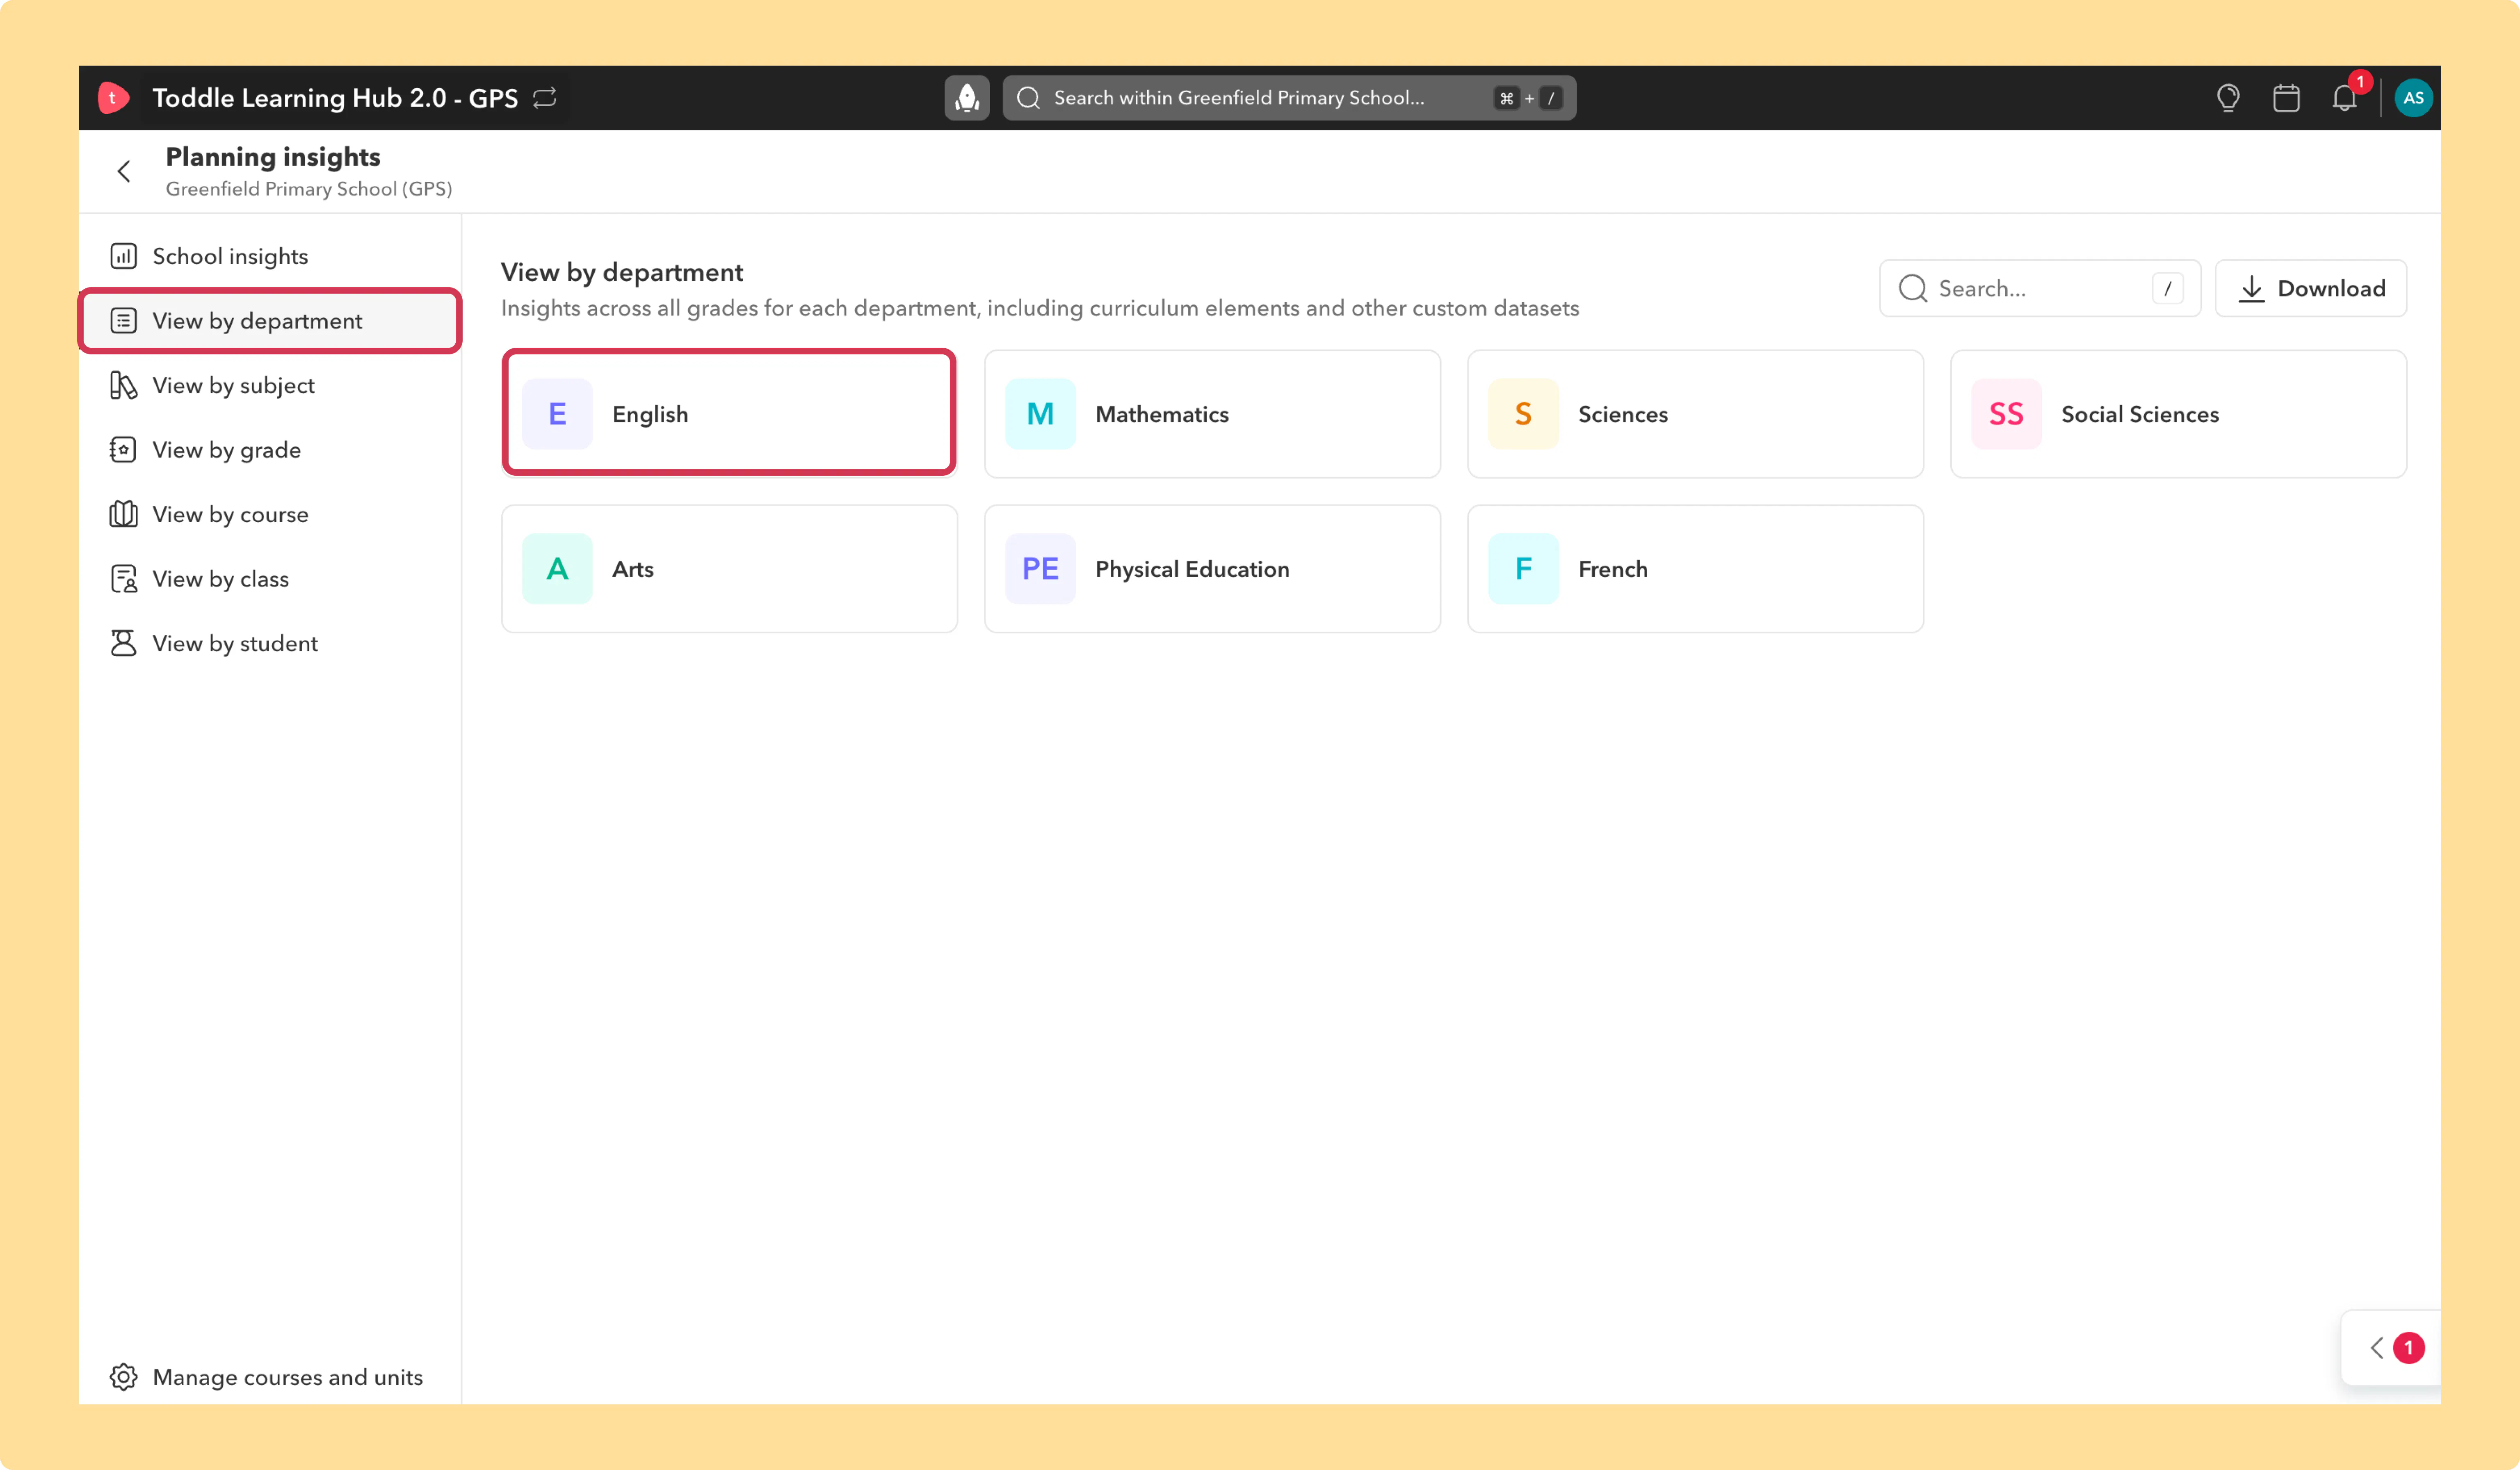Click the View by subject books icon
Screen dimensions: 2520x1470
pyautogui.click(x=123, y=385)
